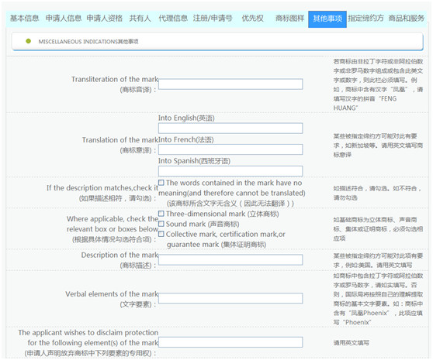Tick the Three-dimensional mark checkbox

click(161, 214)
